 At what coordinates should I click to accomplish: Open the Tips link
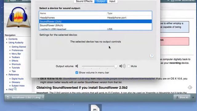[14, 71]
